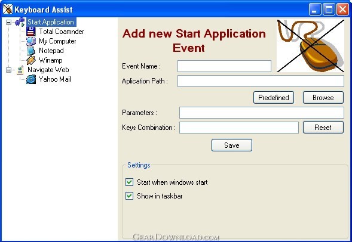Click the Notepad icon in tree

[x=30, y=51]
